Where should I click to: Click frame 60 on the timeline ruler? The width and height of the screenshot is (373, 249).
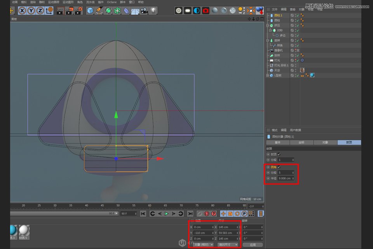(149, 206)
